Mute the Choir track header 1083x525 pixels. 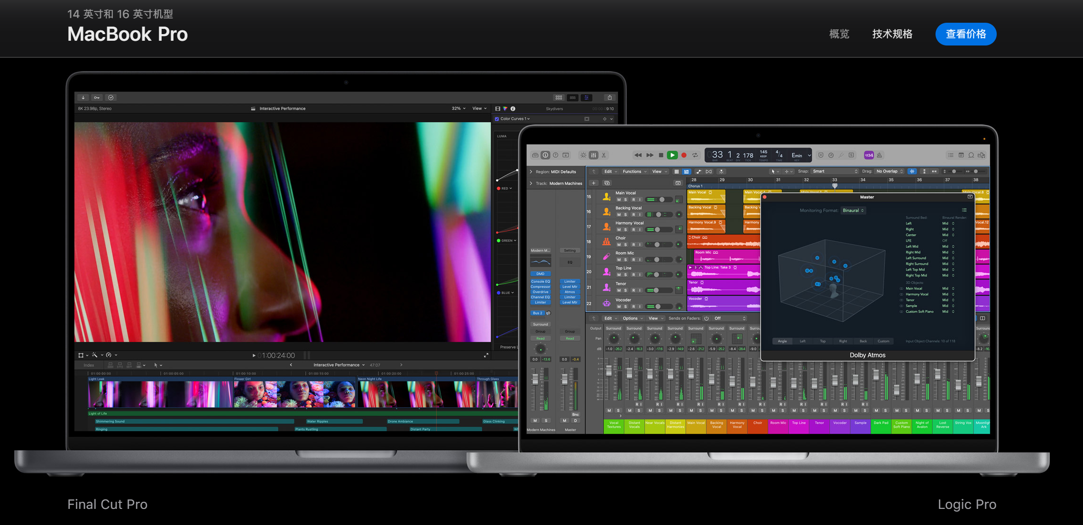(x=618, y=245)
